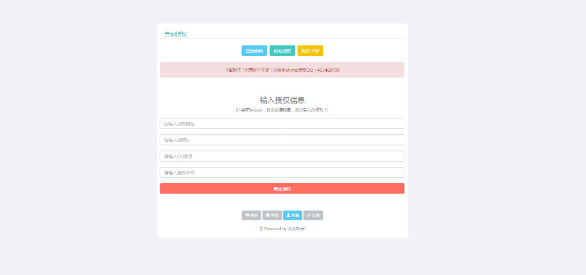
Task: Open 正版查询 blue button
Action: point(254,51)
